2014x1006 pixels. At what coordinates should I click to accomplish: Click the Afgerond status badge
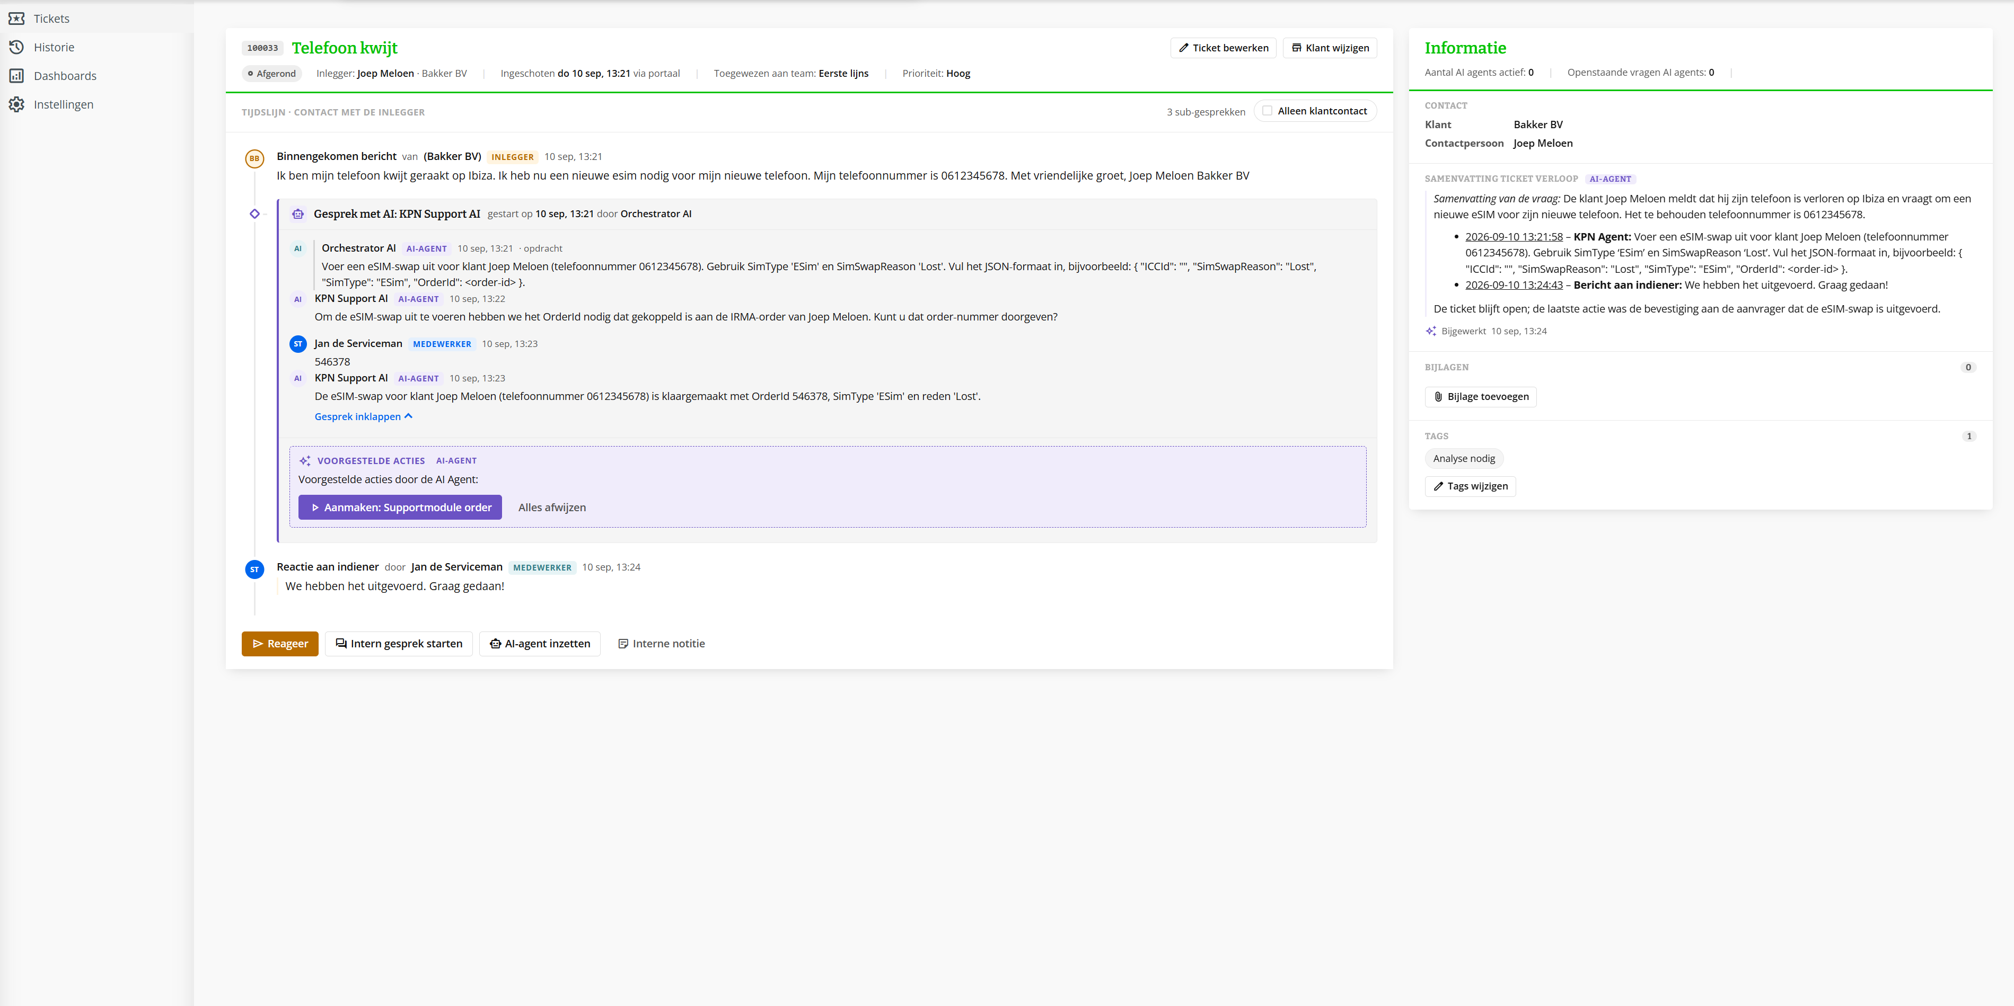pyautogui.click(x=271, y=74)
